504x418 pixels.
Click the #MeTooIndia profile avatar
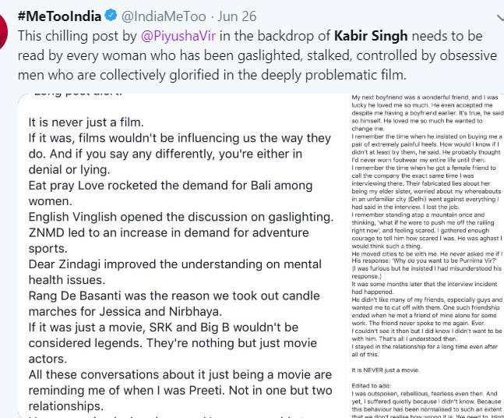click(5, 24)
